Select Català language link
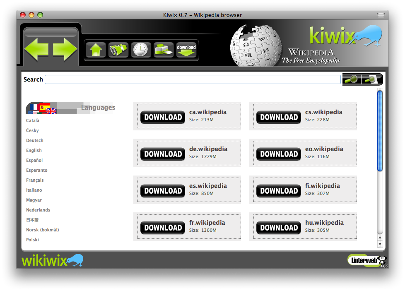 coord(33,120)
